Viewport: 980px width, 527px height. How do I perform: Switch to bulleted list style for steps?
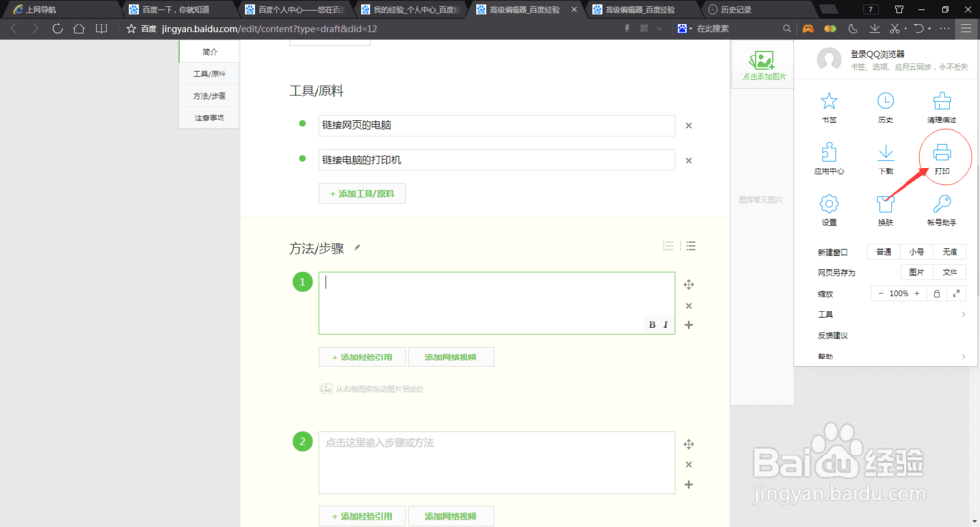coord(691,246)
